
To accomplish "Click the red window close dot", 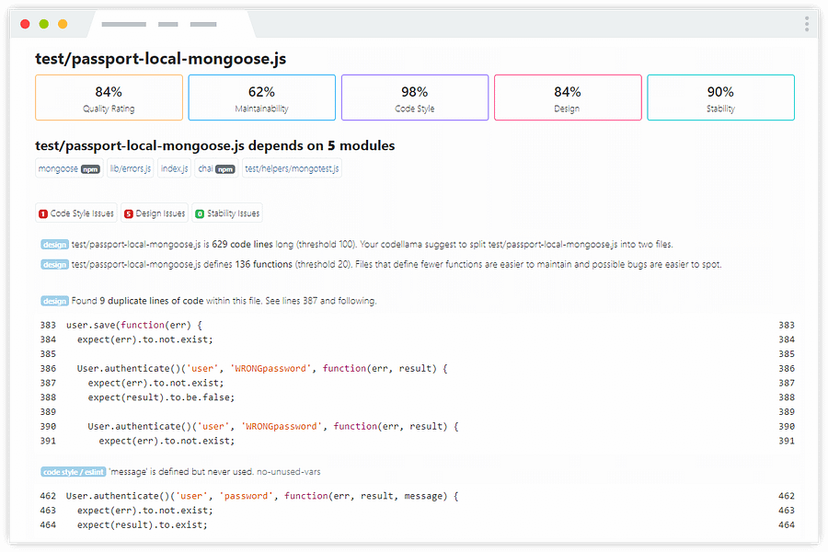I will click(25, 24).
